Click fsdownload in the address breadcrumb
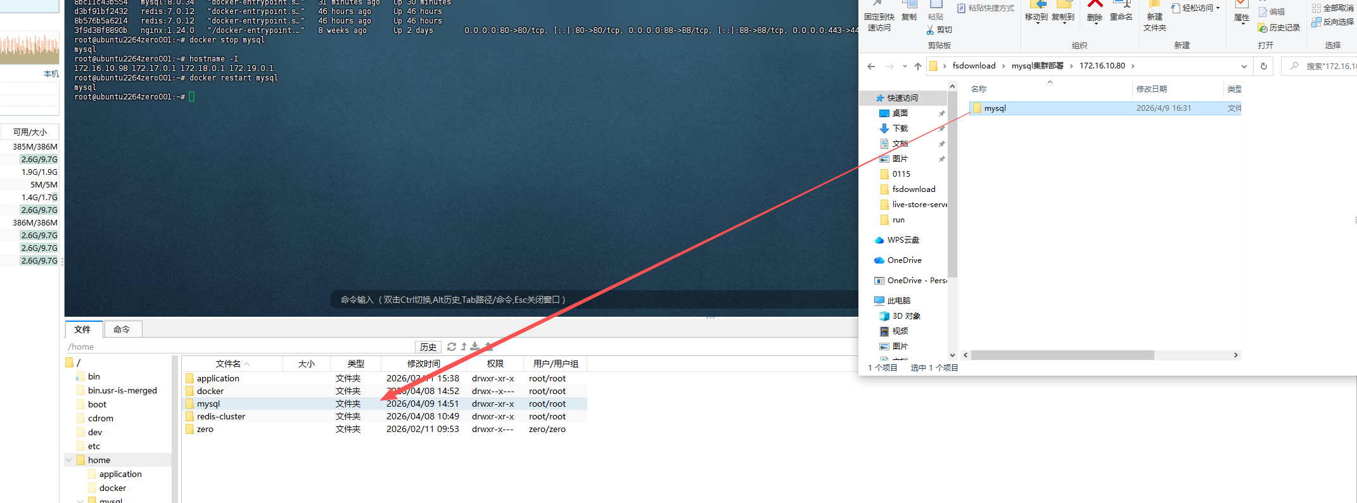The image size is (1357, 503). (974, 66)
